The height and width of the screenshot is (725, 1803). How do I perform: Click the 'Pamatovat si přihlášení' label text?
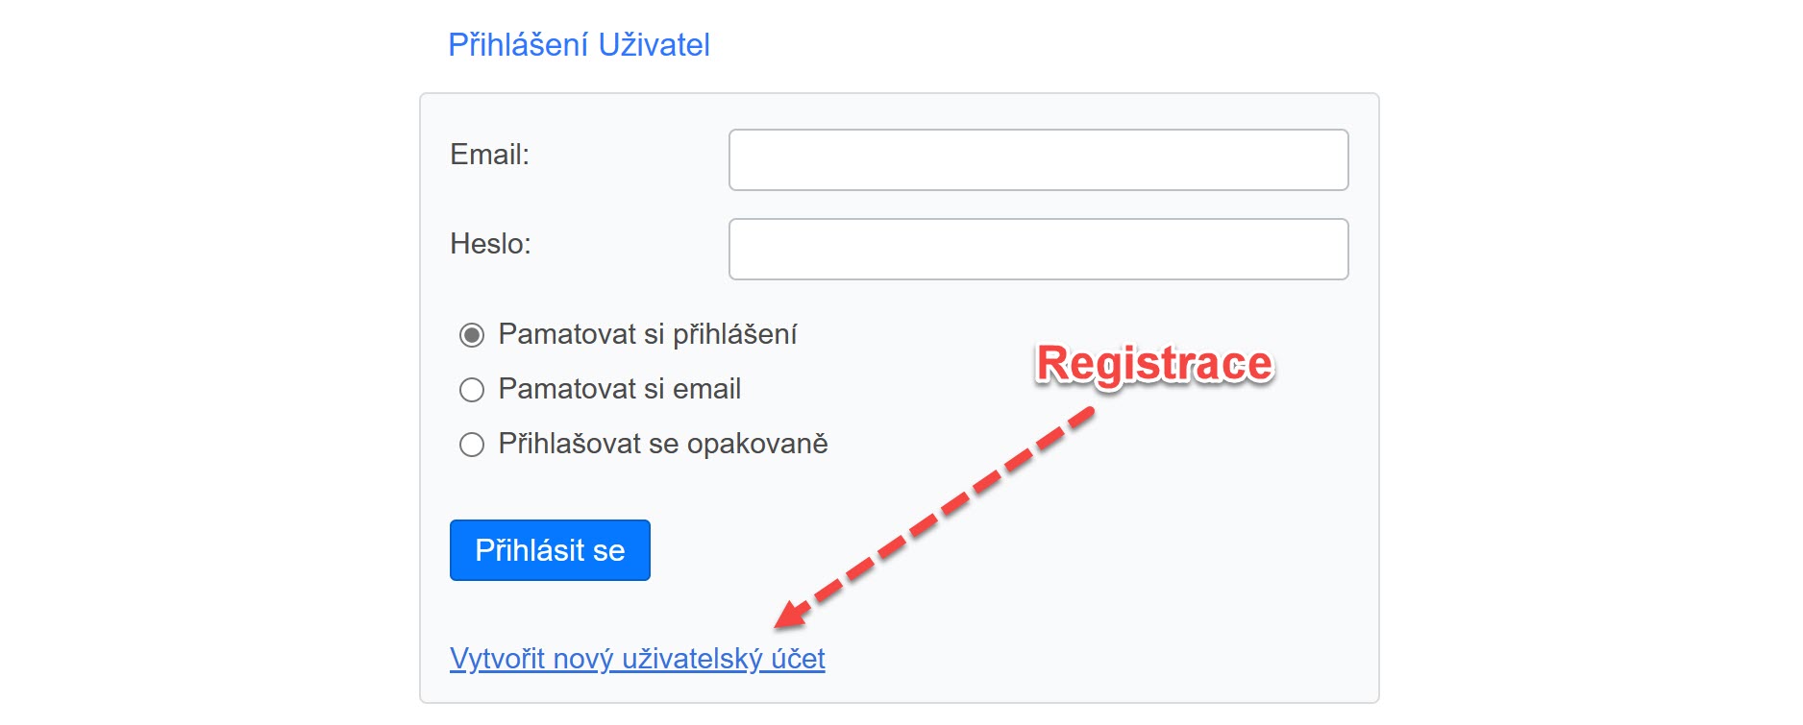pos(648,334)
